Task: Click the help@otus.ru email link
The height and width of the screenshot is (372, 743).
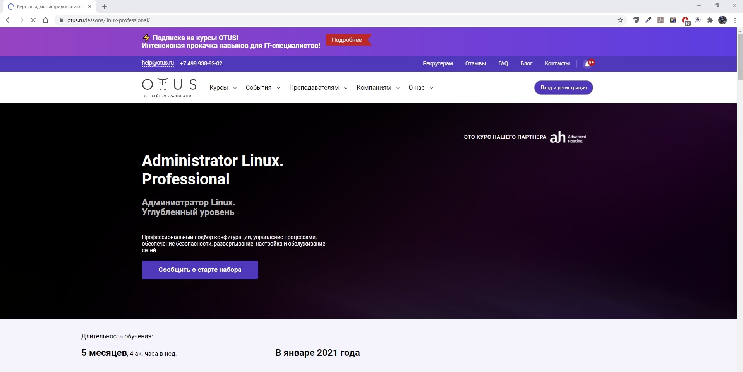Action: pos(158,63)
